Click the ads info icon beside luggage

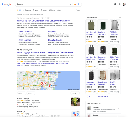(x=120, y=18)
